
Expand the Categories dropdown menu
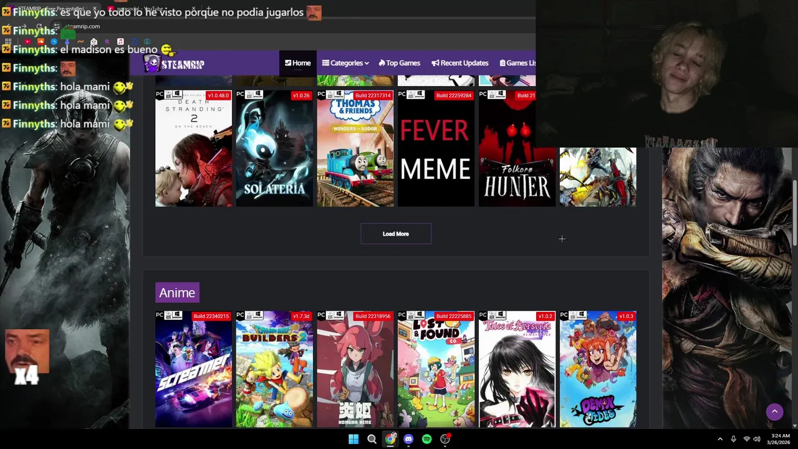coord(345,63)
